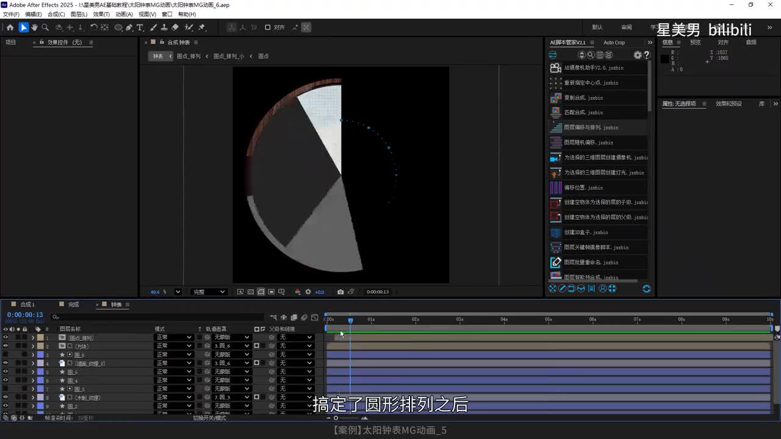Open parent dropdown for 圆点_排列 layer
The height and width of the screenshot is (439, 781).
coord(295,337)
